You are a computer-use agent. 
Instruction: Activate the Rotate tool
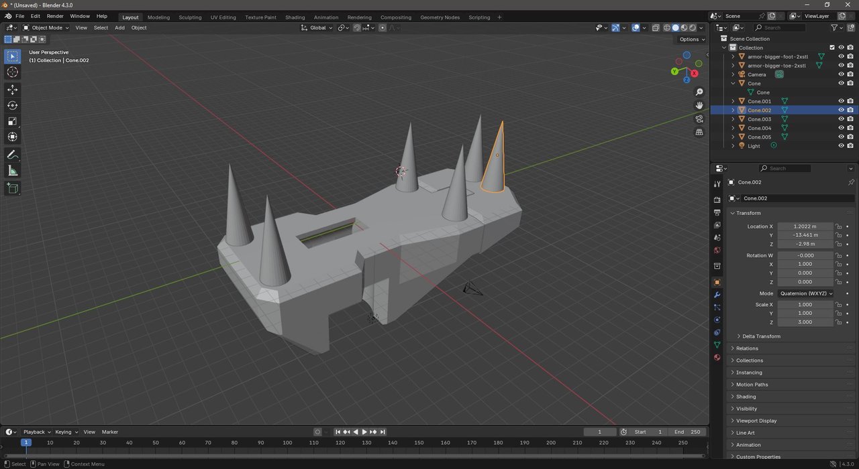click(x=13, y=105)
